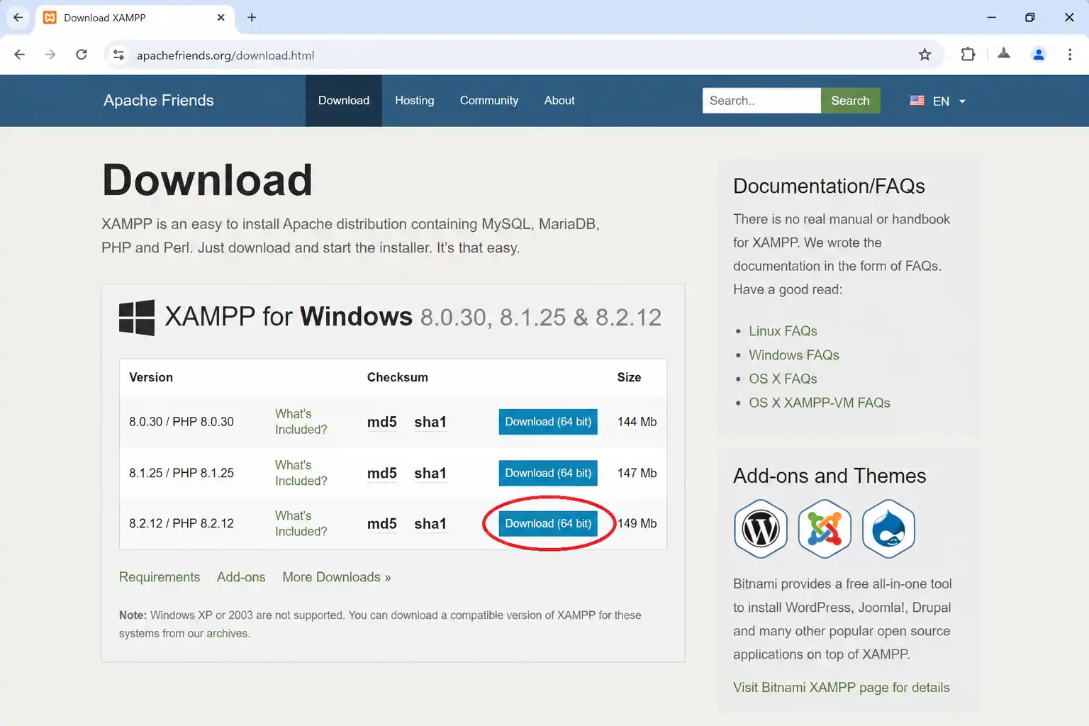Open the Add-ons link below table
Screen dimensions: 1089x726
click(241, 577)
